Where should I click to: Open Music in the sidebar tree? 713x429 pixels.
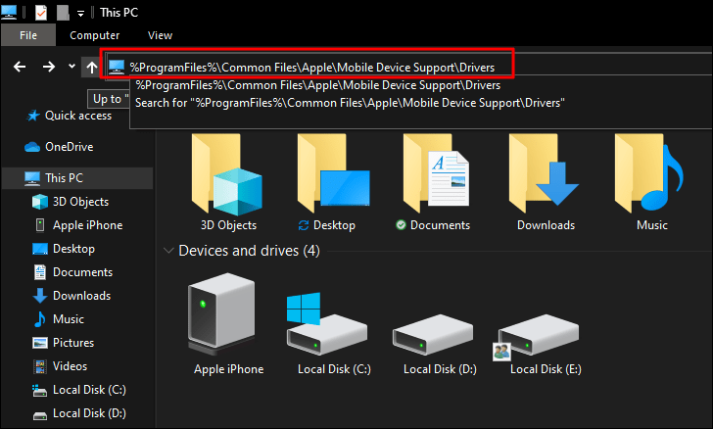[x=69, y=319]
